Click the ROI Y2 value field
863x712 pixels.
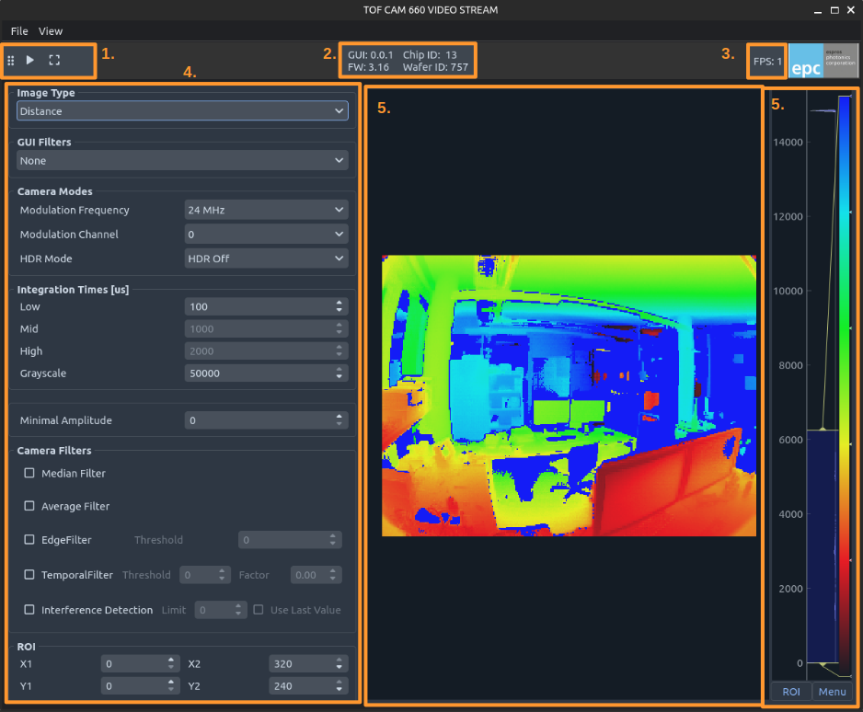(309, 686)
